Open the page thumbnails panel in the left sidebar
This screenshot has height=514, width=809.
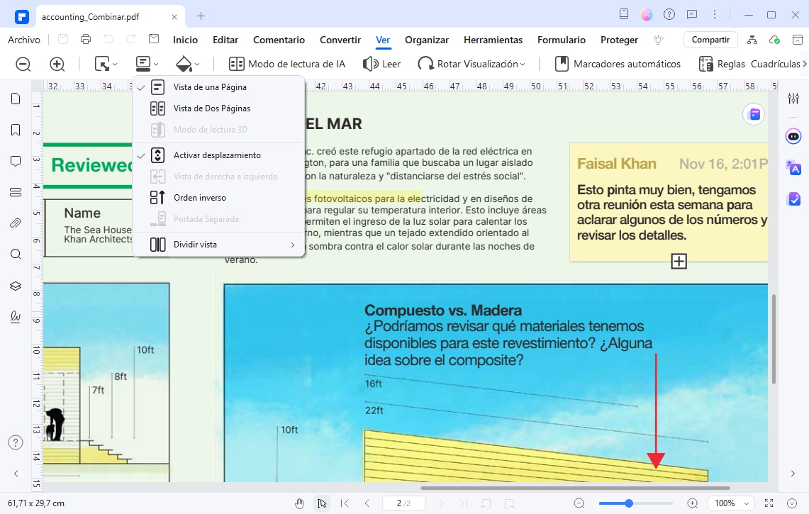(16, 99)
